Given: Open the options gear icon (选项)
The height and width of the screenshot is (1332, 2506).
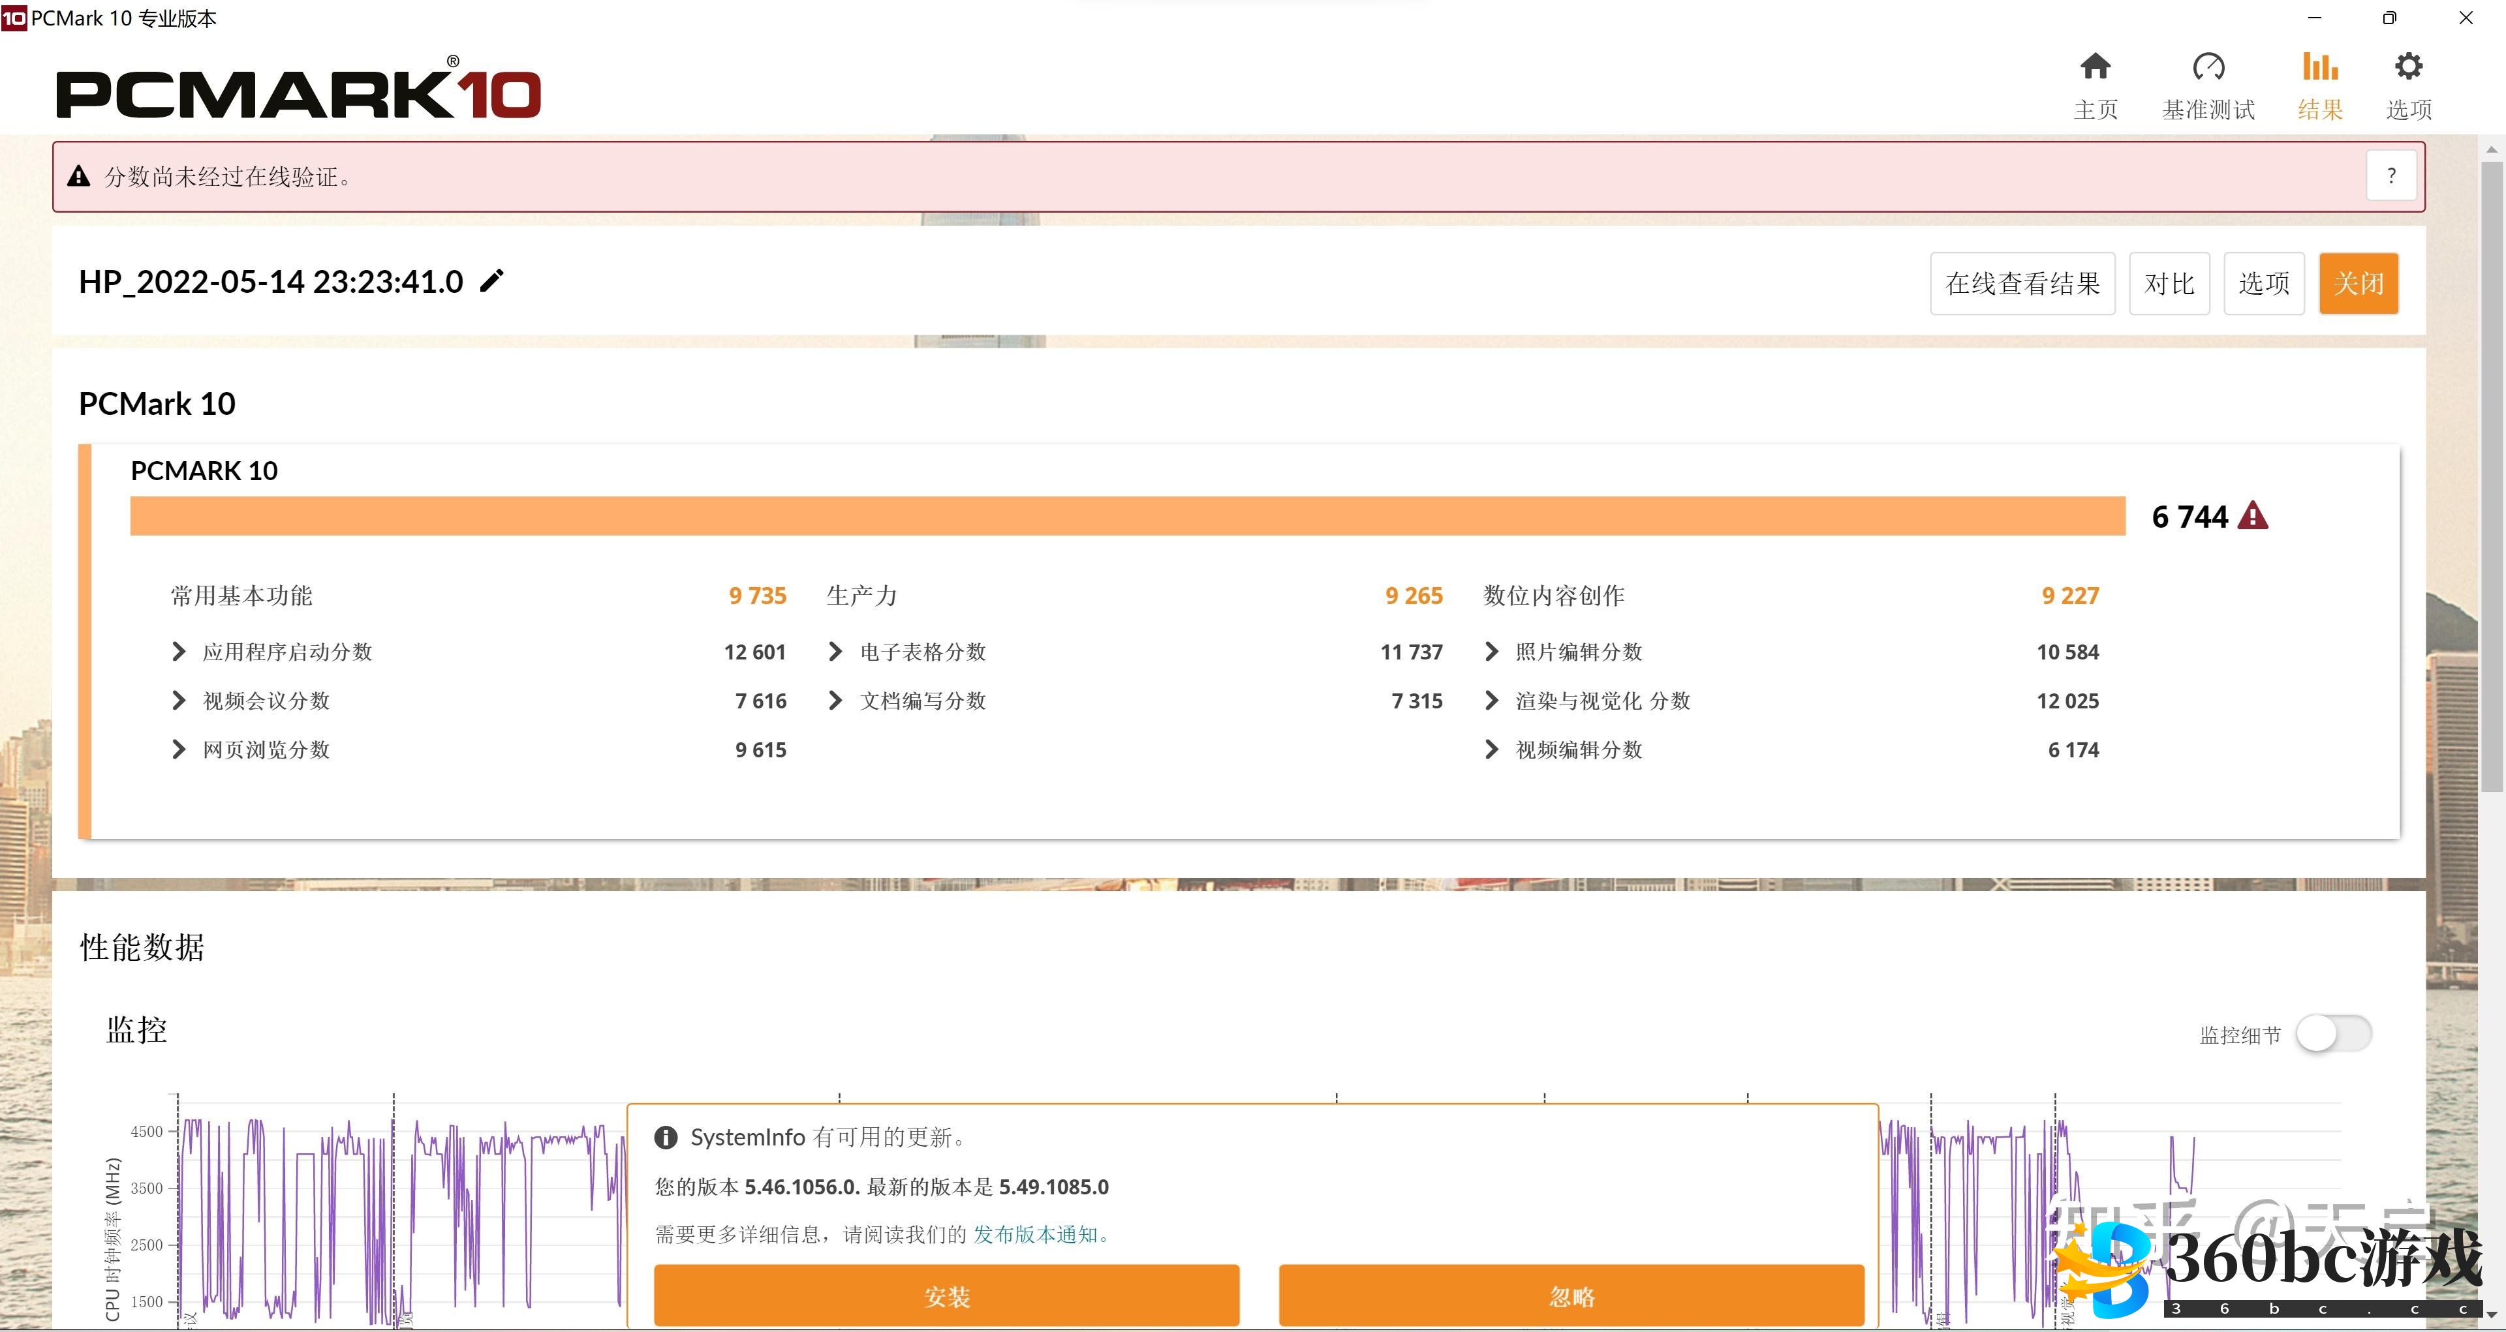Looking at the screenshot, I should pos(2407,67).
